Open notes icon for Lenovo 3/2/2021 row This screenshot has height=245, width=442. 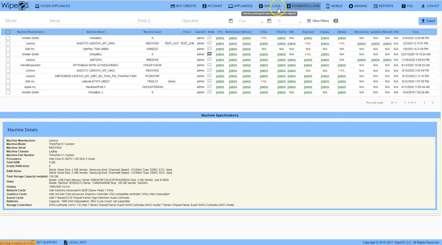(209, 43)
